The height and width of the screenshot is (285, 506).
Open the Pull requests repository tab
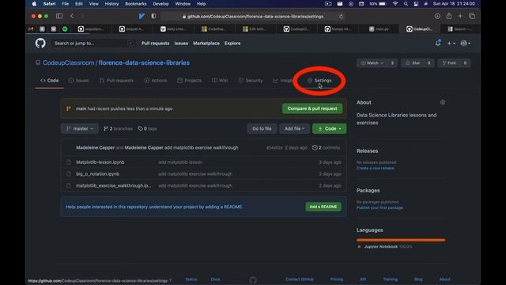116,81
